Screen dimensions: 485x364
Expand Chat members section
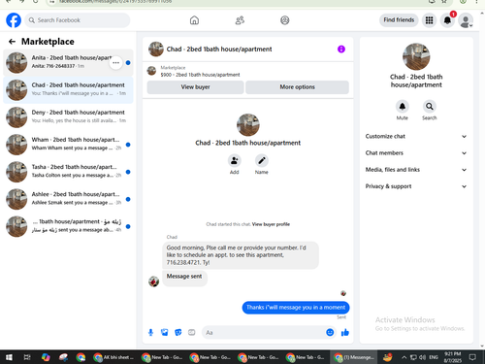416,153
